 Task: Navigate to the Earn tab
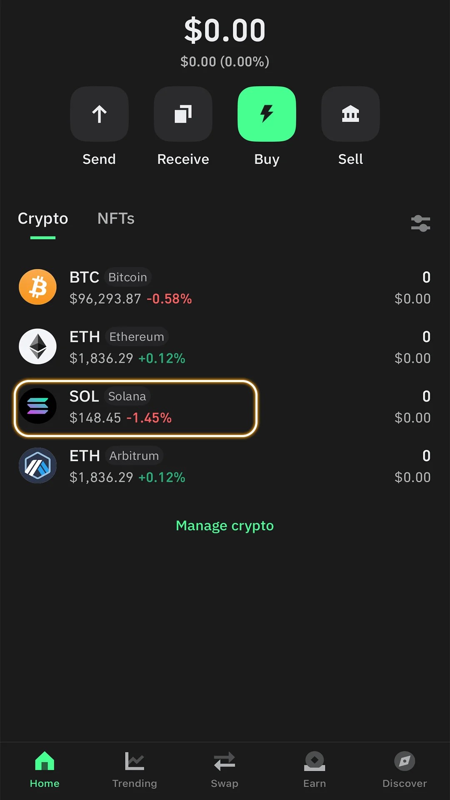click(315, 770)
